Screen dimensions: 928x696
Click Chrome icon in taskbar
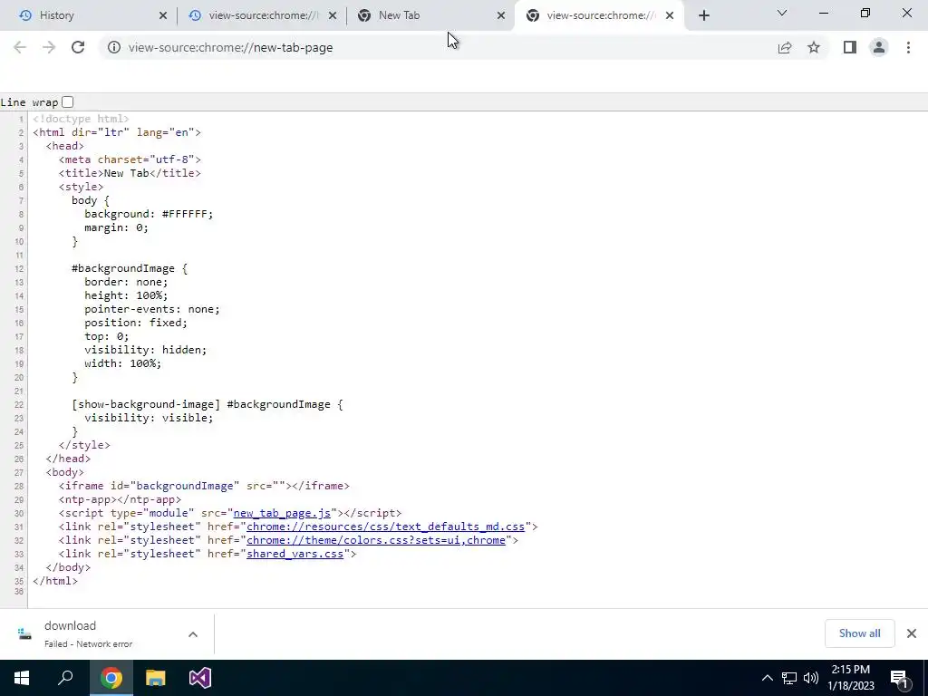click(111, 678)
